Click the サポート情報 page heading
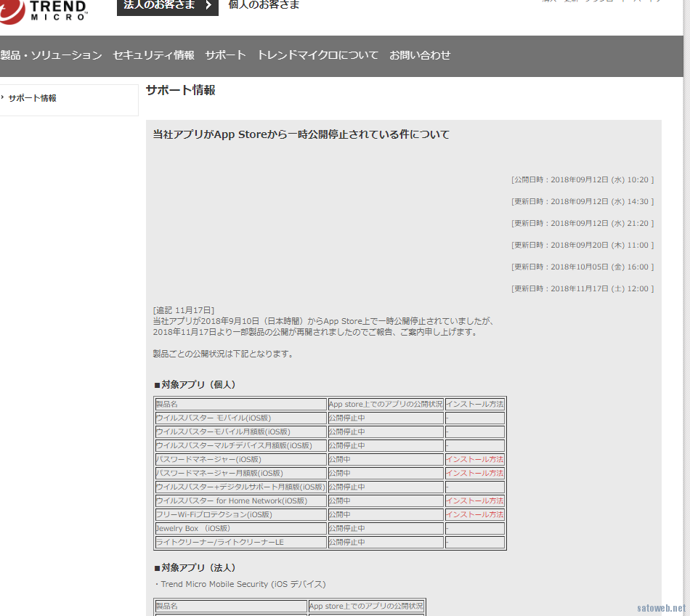The height and width of the screenshot is (616, 690). pos(180,90)
